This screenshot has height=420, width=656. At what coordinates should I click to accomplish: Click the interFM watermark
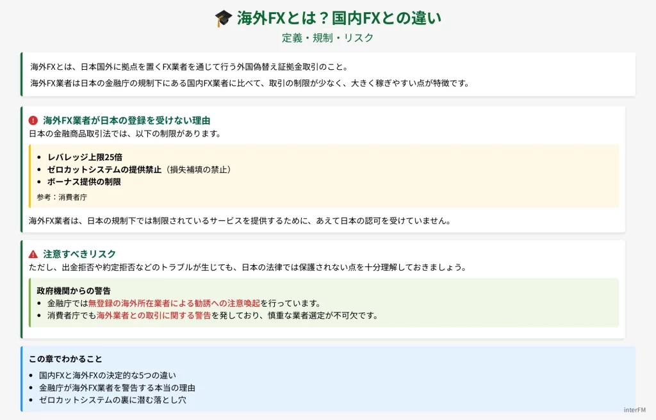click(635, 410)
